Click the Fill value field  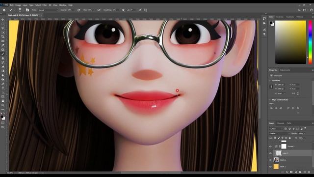point(300,138)
